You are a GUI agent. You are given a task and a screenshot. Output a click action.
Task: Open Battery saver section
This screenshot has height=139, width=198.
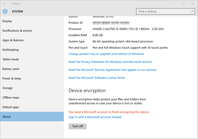click(11, 69)
